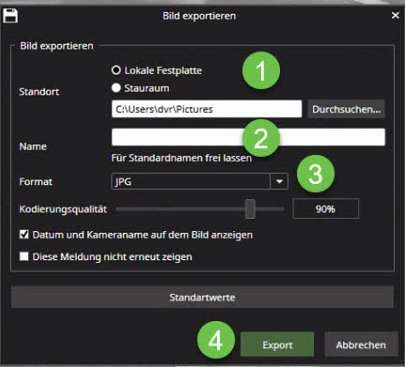Enable Diese Meldung nicht erneut zeigen
405x367 pixels.
point(23,256)
